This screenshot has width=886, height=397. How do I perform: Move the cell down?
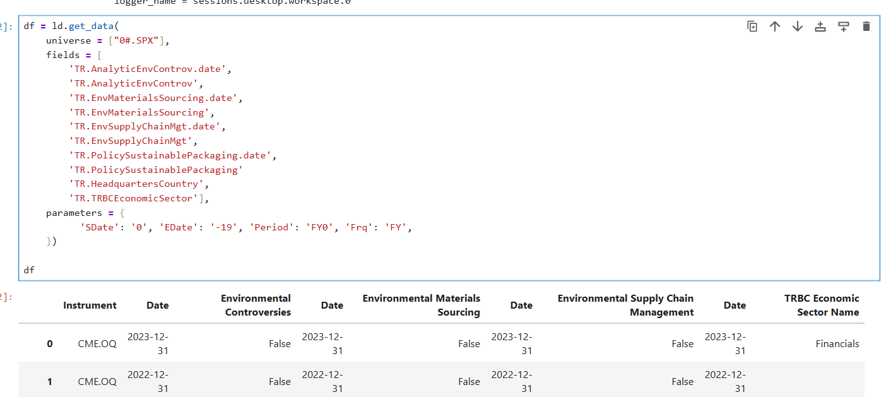coord(798,27)
